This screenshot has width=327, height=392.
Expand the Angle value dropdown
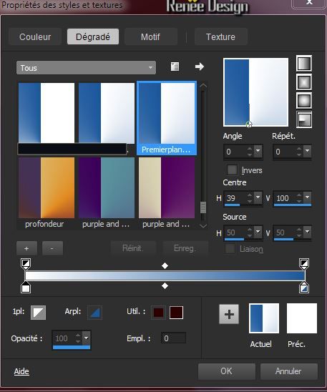[x=258, y=151]
